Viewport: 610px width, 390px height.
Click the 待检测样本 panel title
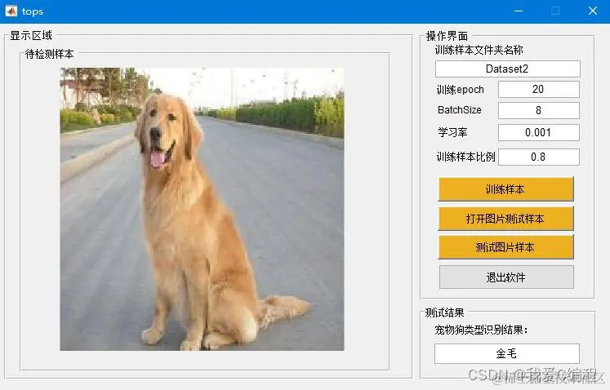click(50, 54)
